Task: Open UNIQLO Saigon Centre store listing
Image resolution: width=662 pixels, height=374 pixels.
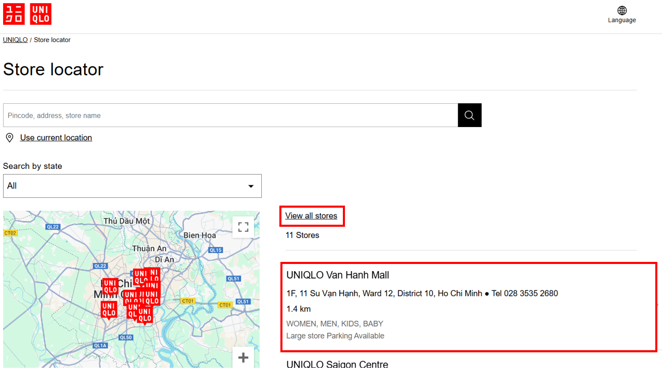Action: [x=337, y=364]
